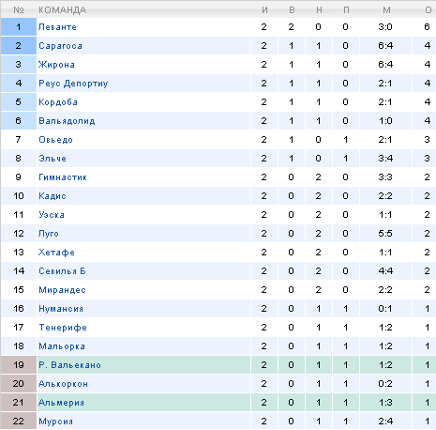
Task: Select the Гимнастик team link
Action: tap(63, 177)
